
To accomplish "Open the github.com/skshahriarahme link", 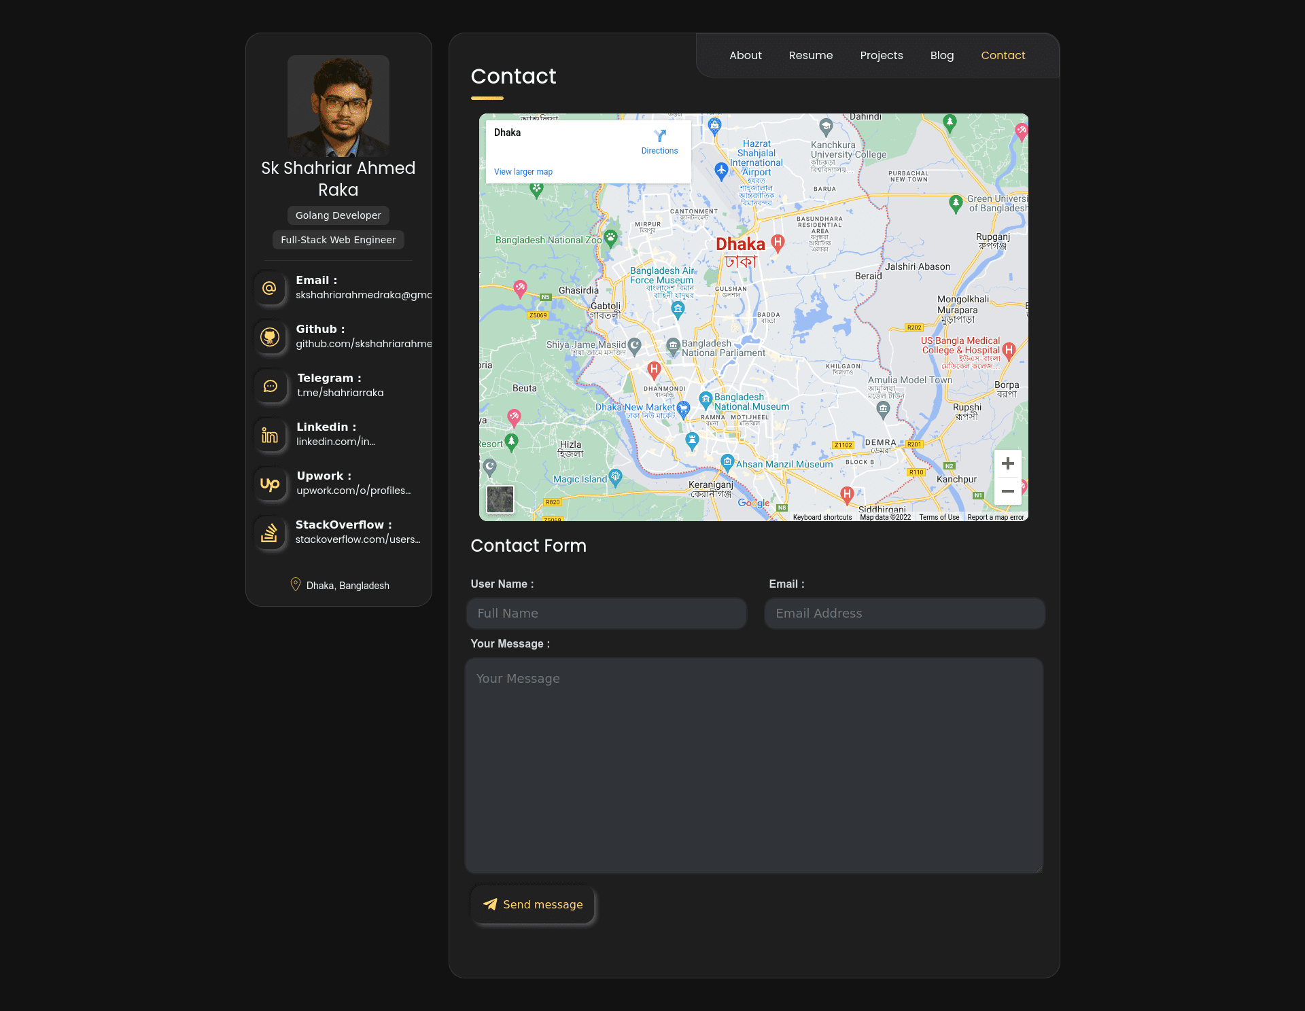I will (364, 344).
